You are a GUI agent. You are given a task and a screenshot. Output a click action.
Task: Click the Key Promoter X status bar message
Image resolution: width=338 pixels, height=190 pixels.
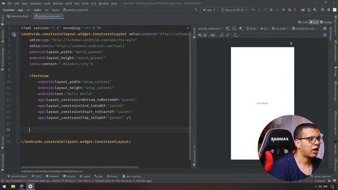click(x=79, y=180)
